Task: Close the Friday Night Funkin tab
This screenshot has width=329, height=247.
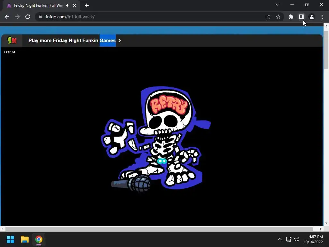Action: point(75,5)
